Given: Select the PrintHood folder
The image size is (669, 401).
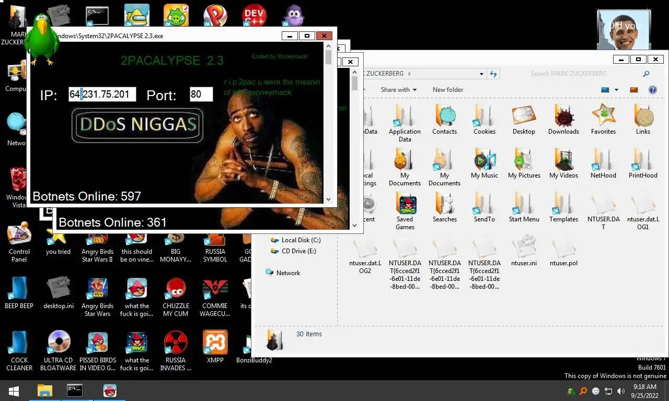Looking at the screenshot, I should click(x=643, y=163).
